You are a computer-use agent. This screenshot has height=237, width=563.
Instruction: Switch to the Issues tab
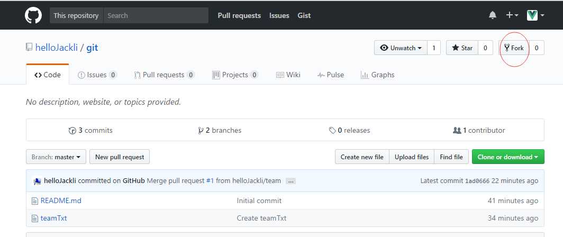coord(97,75)
